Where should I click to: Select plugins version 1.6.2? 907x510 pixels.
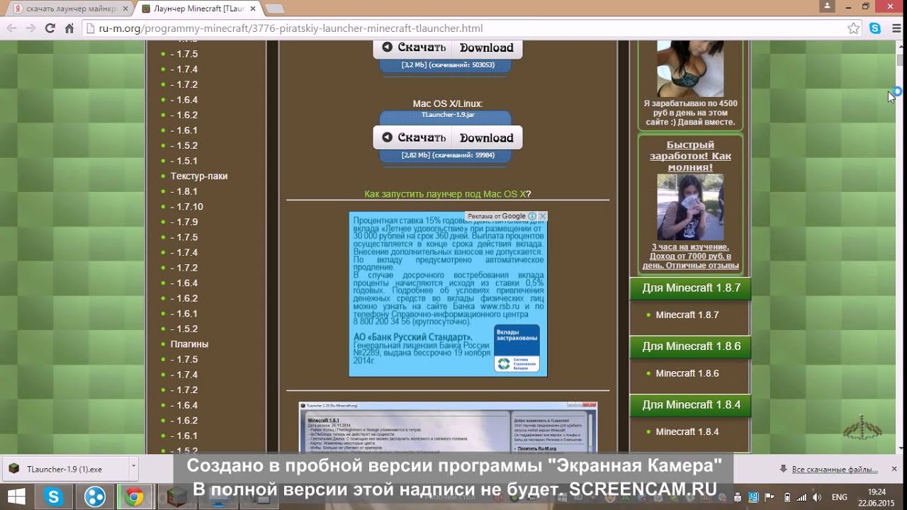pos(184,420)
